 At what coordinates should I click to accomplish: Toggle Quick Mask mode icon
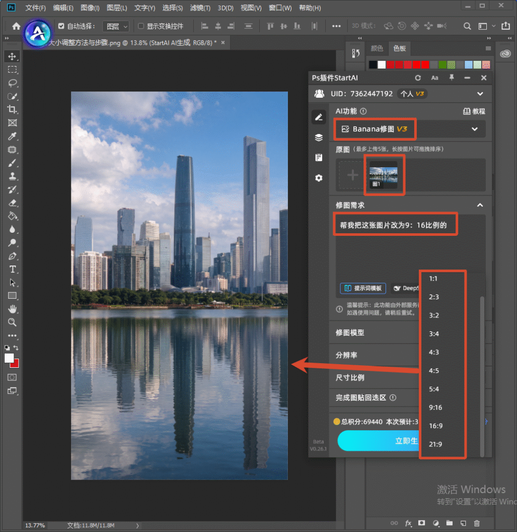pyautogui.click(x=12, y=377)
